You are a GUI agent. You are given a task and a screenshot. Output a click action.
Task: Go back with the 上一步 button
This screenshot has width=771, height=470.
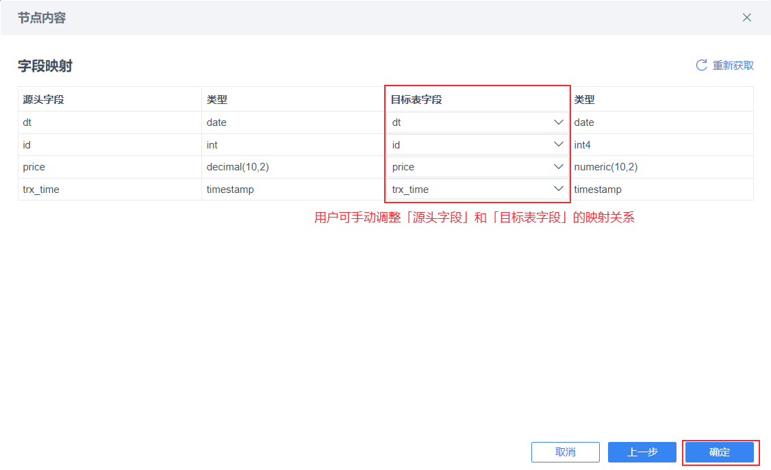click(642, 452)
